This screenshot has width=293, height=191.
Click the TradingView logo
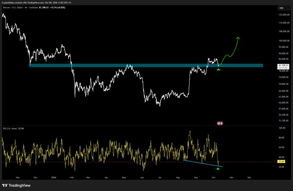coord(16,185)
